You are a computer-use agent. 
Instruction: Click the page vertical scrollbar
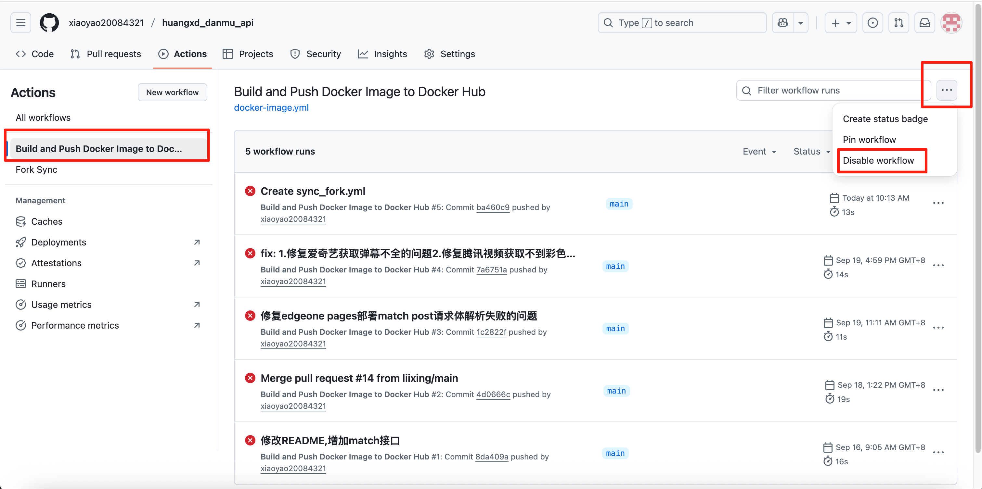click(x=977, y=229)
